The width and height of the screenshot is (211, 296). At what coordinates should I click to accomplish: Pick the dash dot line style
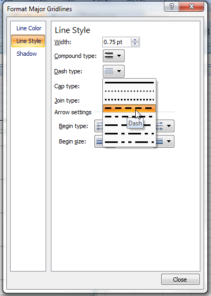point(129,117)
